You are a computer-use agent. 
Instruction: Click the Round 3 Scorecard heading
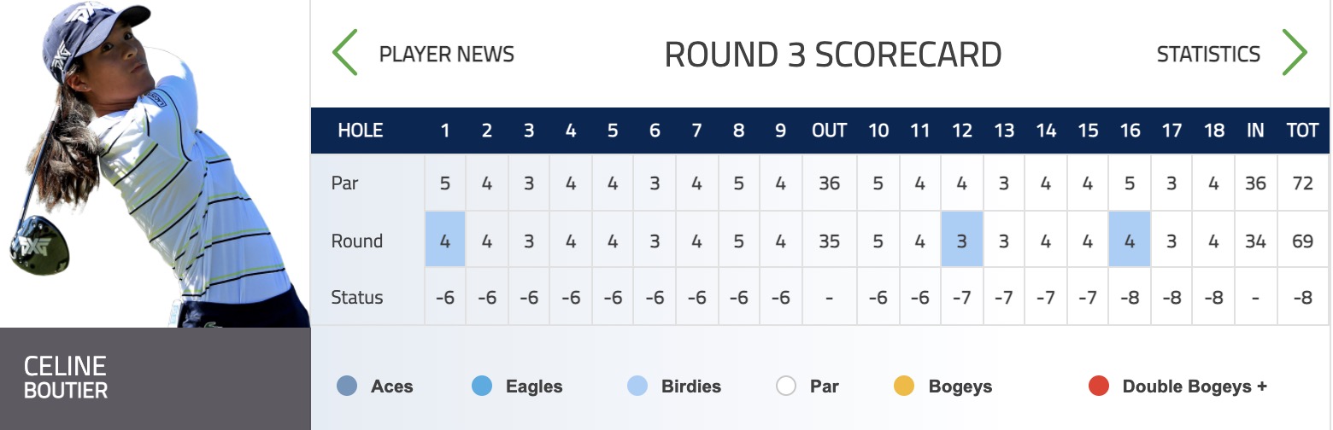(x=833, y=55)
